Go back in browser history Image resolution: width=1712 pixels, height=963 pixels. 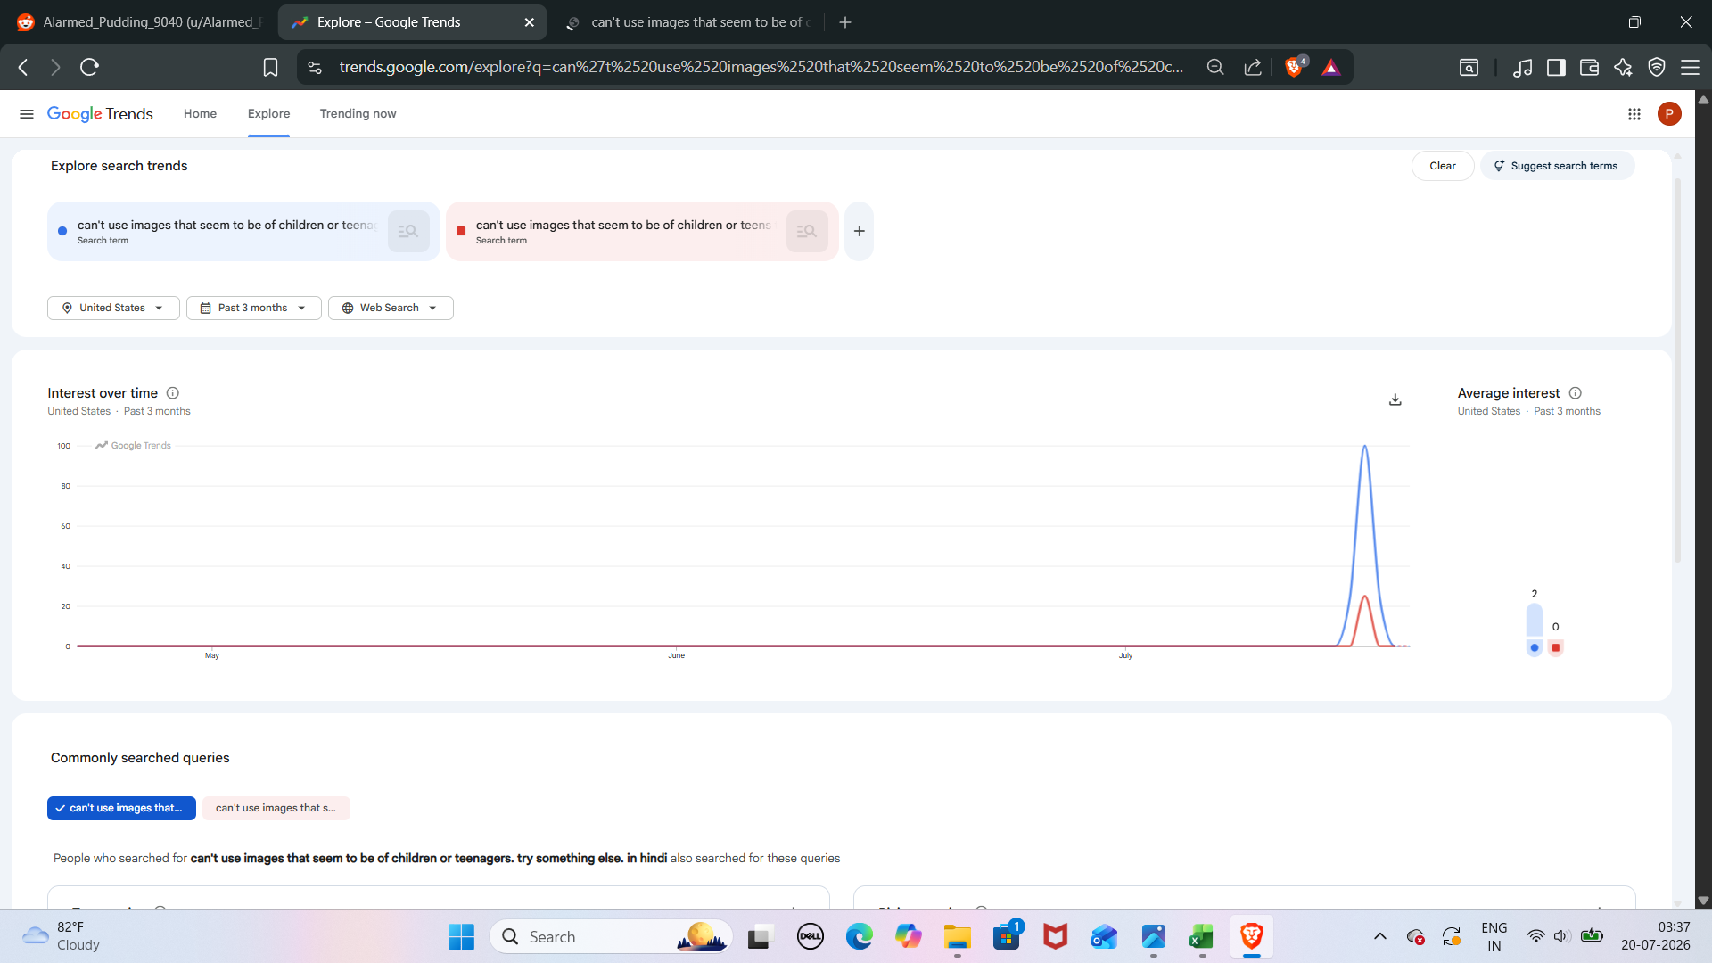pos(23,67)
